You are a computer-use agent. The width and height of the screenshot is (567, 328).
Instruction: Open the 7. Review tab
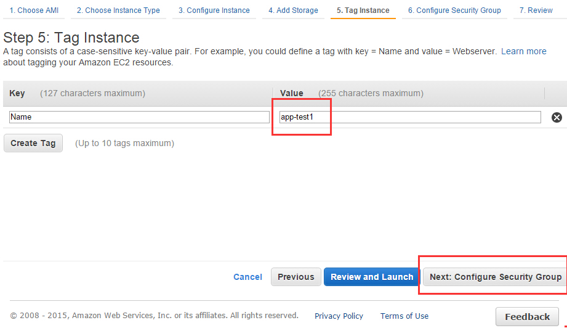[536, 10]
